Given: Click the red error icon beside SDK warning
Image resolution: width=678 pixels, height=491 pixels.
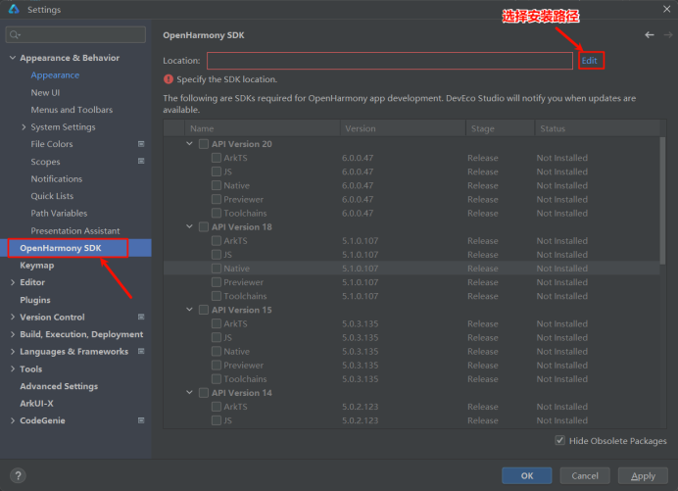Looking at the screenshot, I should [169, 79].
